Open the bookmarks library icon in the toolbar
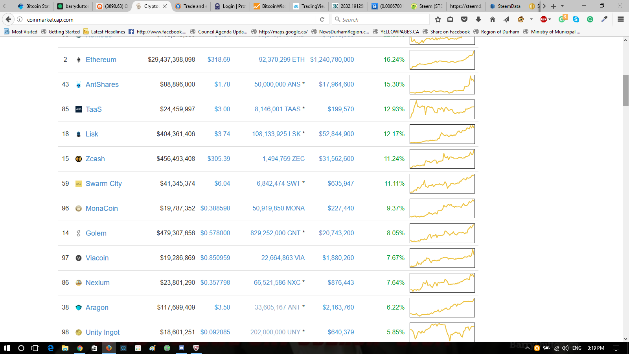 pos(451,19)
